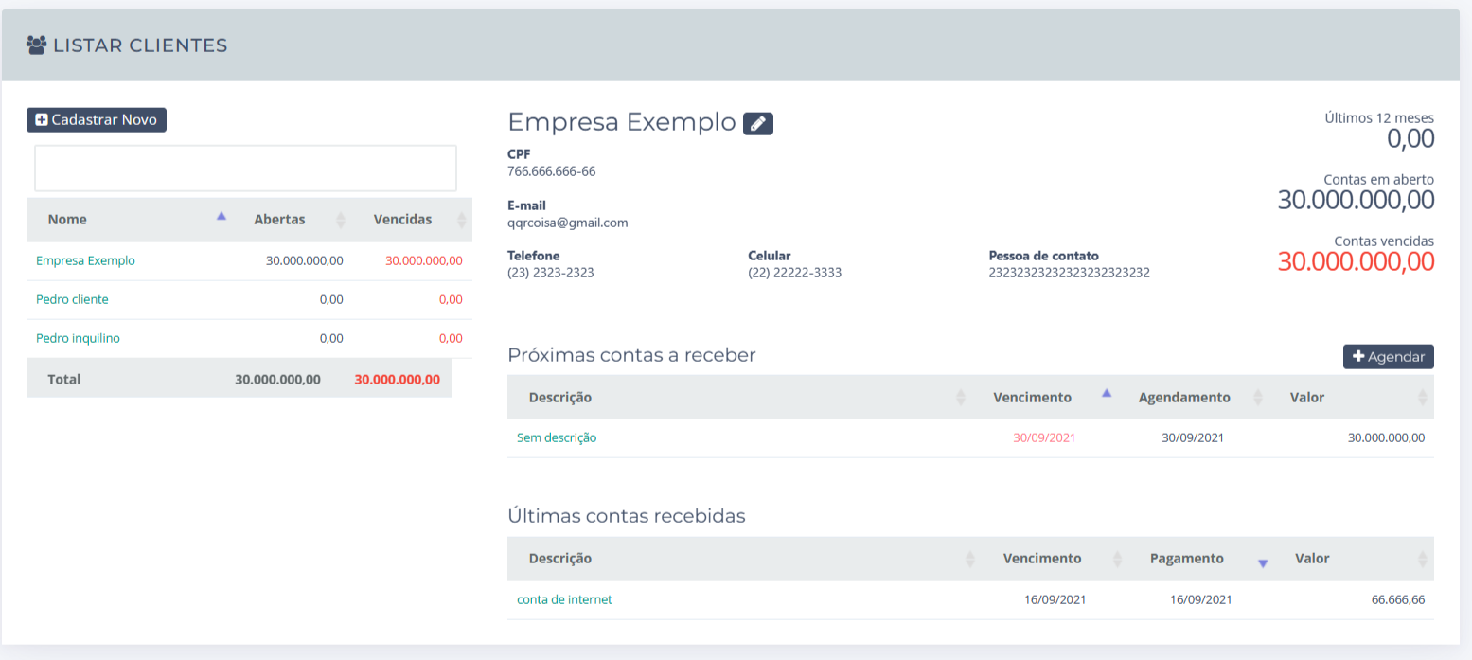Select Pedro inquilino in the client list
The width and height of the screenshot is (1472, 660).
pyautogui.click(x=78, y=338)
